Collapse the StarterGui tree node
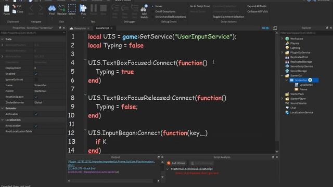The width and height of the screenshot is (333, 187). (x=282, y=75)
